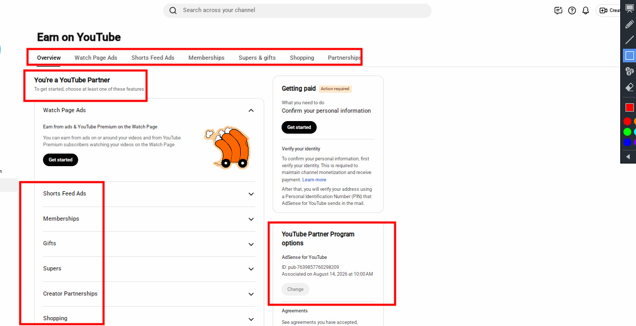Switch to the Shopping tab
636x326 pixels.
click(302, 58)
